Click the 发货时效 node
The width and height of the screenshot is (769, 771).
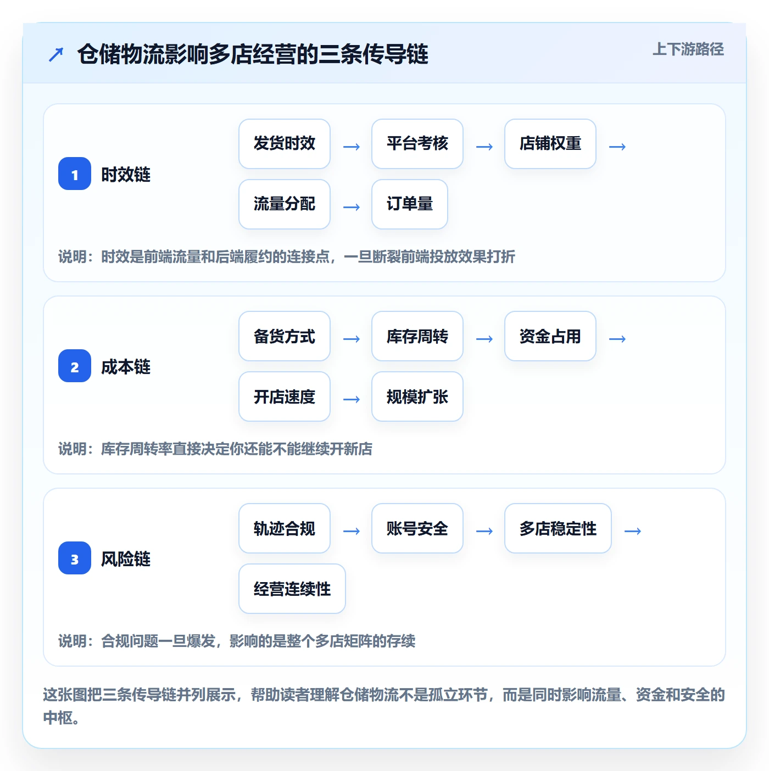pos(285,144)
